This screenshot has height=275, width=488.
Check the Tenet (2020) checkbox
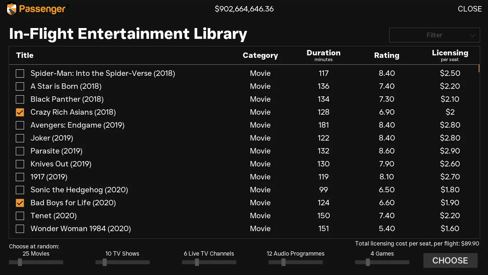coord(20,216)
